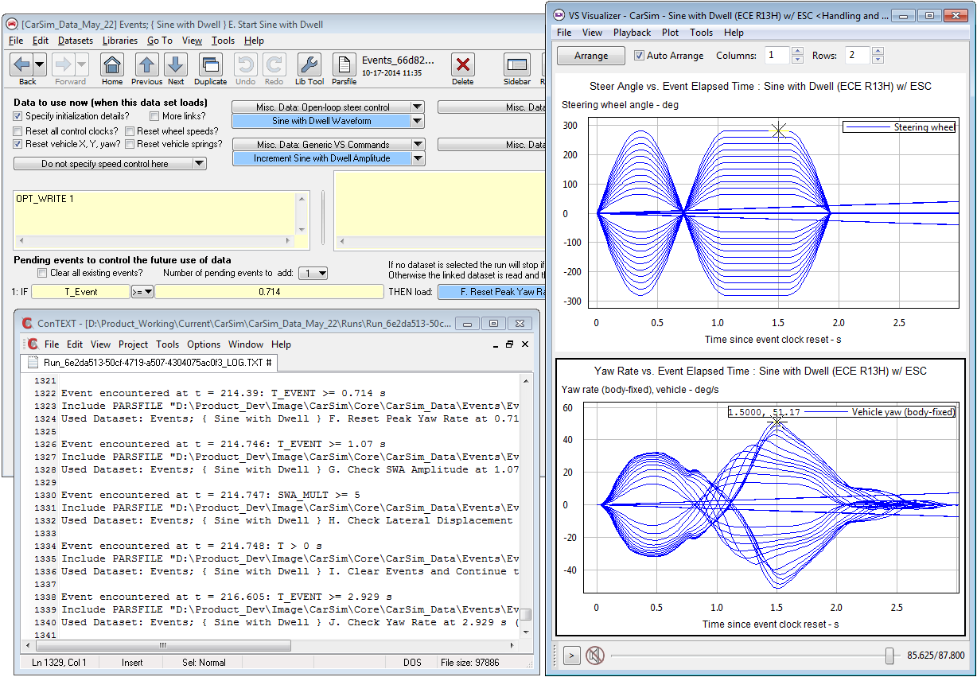977x677 pixels.
Task: Restore the ConTEXT document window icon
Action: tap(510, 344)
